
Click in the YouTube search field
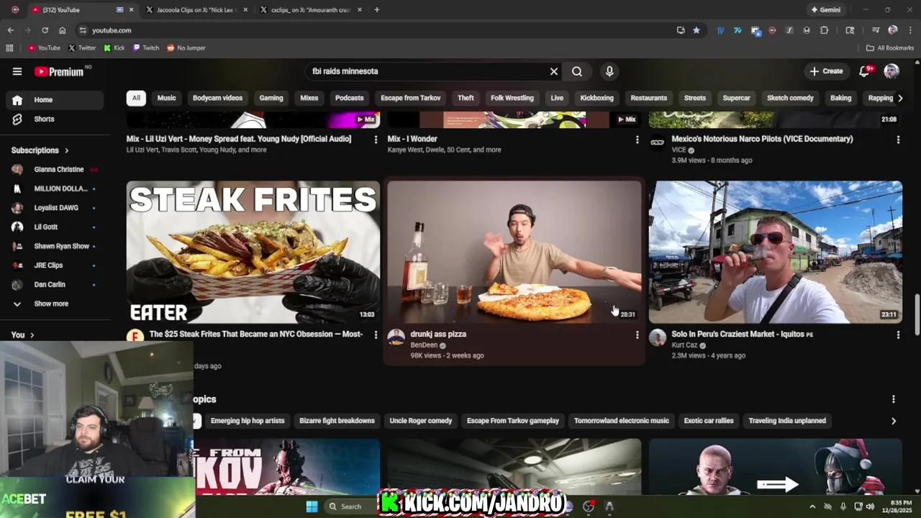[427, 71]
